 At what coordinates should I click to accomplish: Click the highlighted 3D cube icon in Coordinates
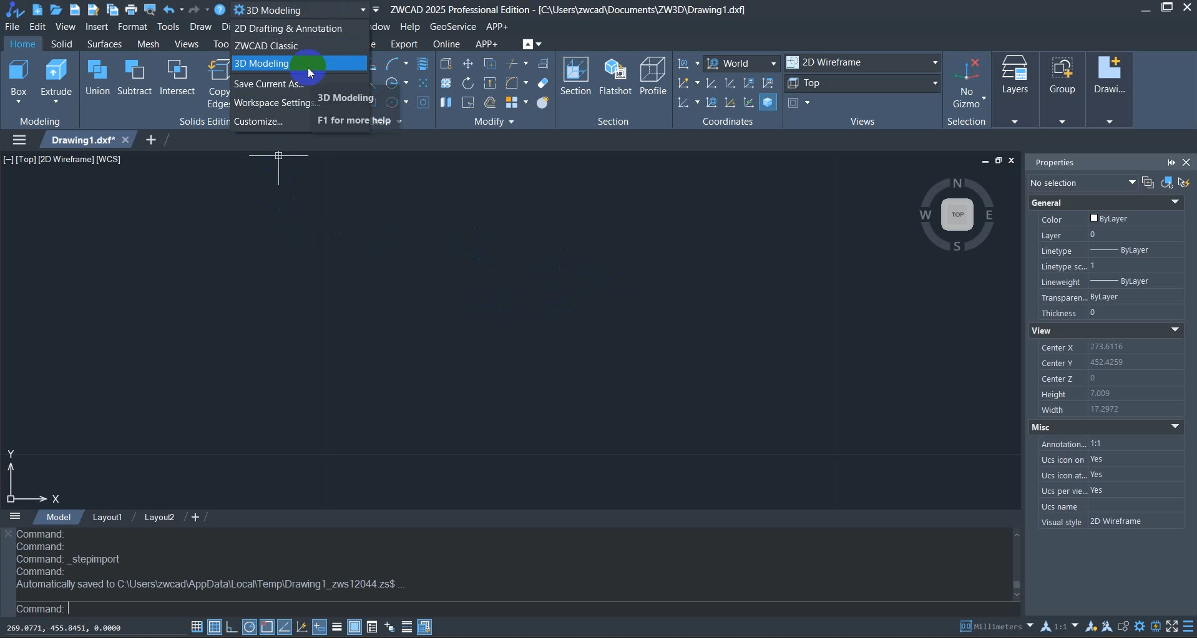click(768, 102)
